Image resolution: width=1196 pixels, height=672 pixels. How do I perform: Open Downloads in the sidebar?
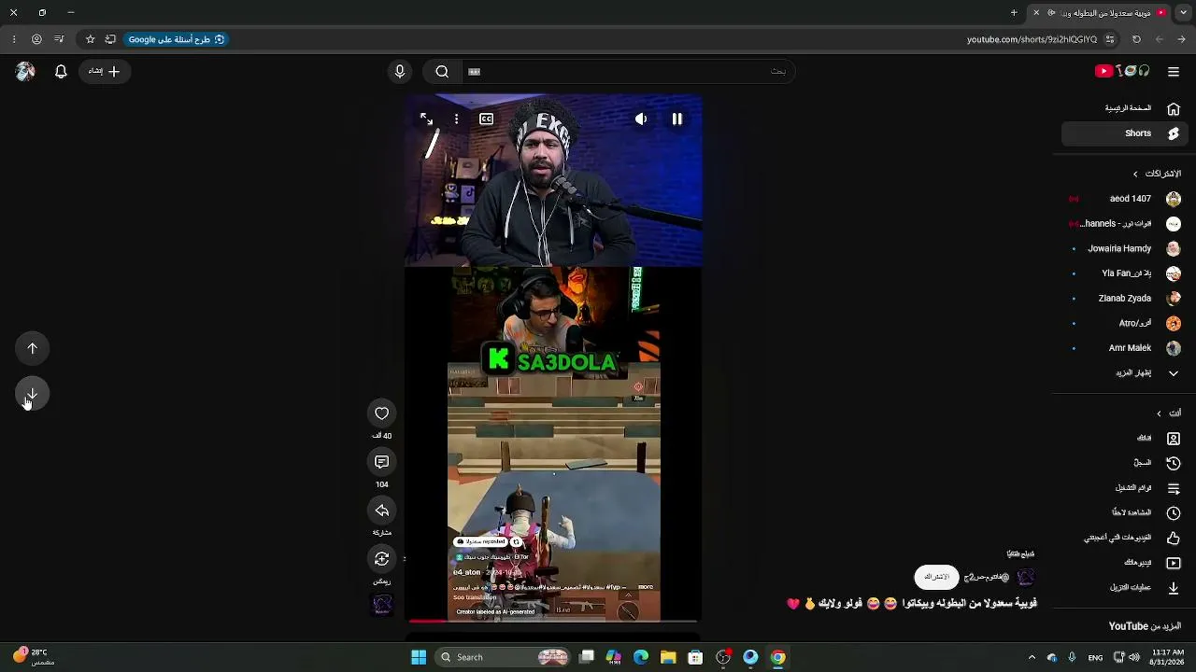tap(1125, 588)
